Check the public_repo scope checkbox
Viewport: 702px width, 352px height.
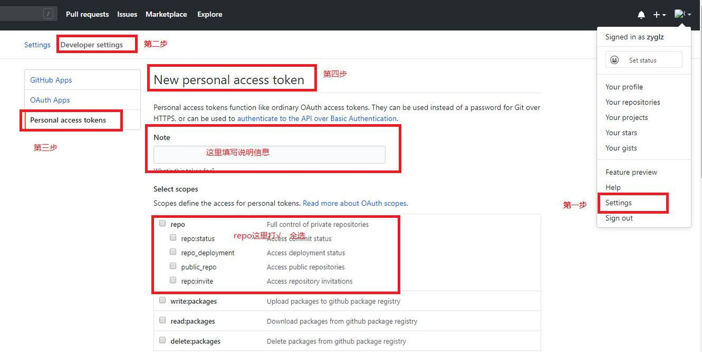click(173, 266)
